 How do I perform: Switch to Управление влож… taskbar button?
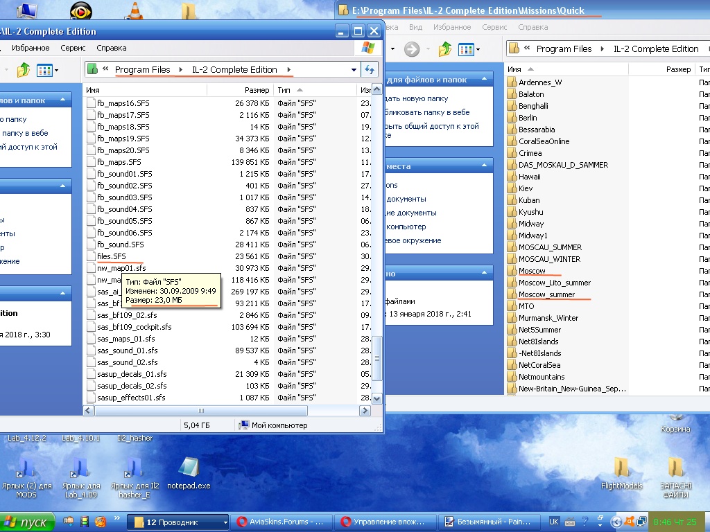tap(385, 522)
